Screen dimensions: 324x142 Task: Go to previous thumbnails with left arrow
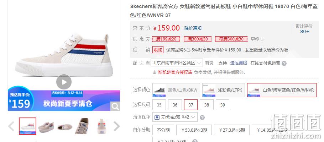tap(11, 126)
